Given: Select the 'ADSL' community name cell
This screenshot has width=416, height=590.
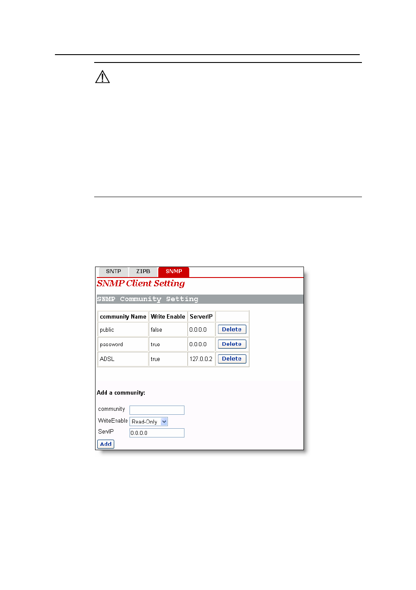Looking at the screenshot, I should point(123,359).
